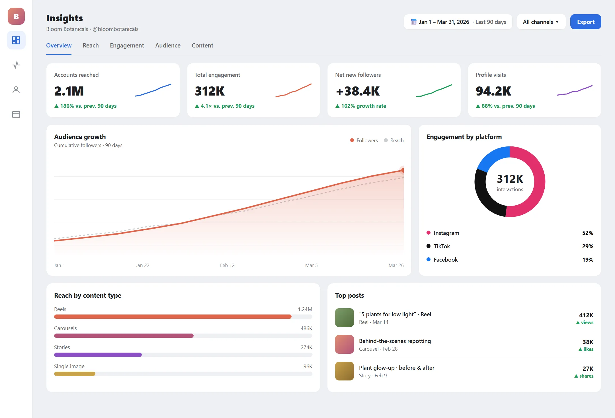Click the Single image 96K value
The image size is (615, 418).
[308, 366]
